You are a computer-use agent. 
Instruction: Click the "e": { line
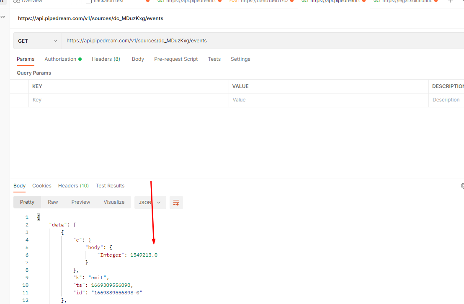pyautogui.click(x=82, y=240)
